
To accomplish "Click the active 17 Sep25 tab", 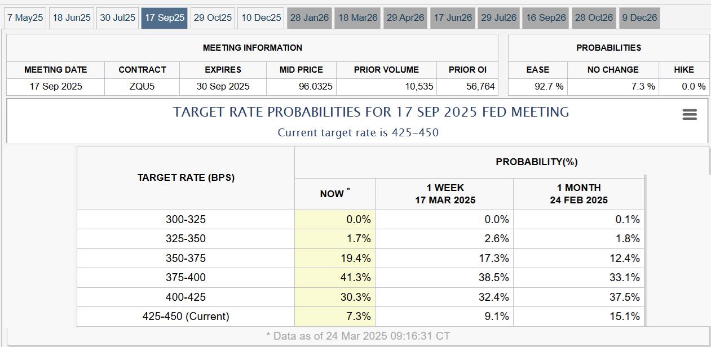I will tap(165, 18).
